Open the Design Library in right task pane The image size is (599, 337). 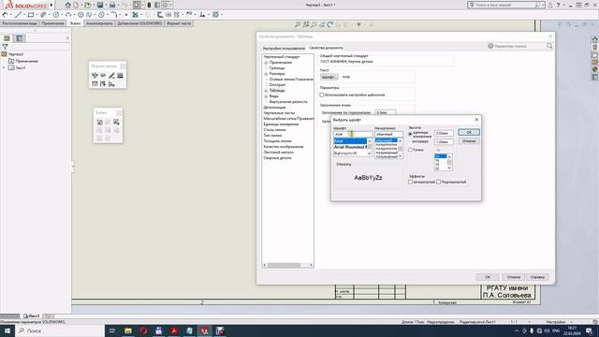coord(595,47)
